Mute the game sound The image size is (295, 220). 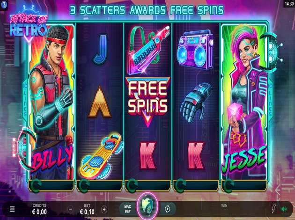tap(284, 209)
